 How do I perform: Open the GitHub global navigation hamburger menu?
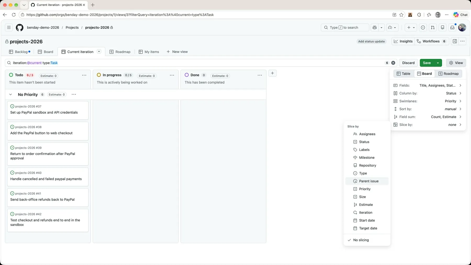[9, 27]
